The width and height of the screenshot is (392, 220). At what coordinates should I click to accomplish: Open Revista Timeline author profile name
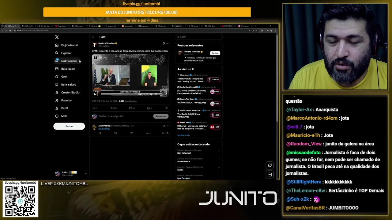(106, 43)
